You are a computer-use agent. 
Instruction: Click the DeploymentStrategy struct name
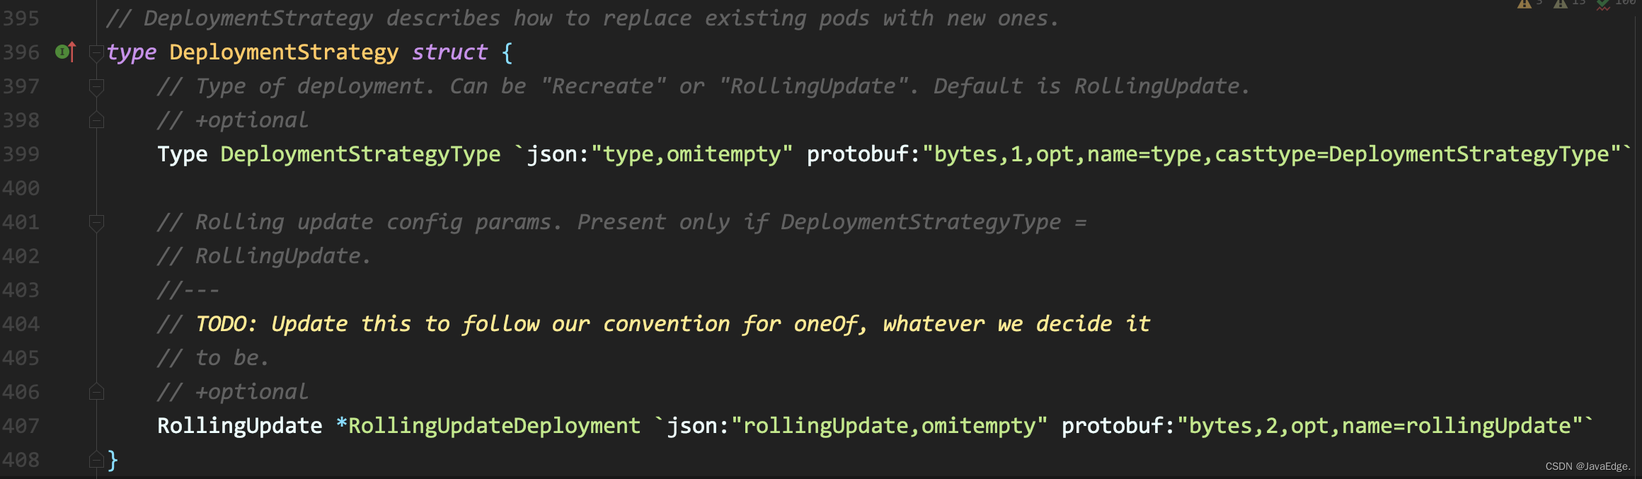(284, 52)
